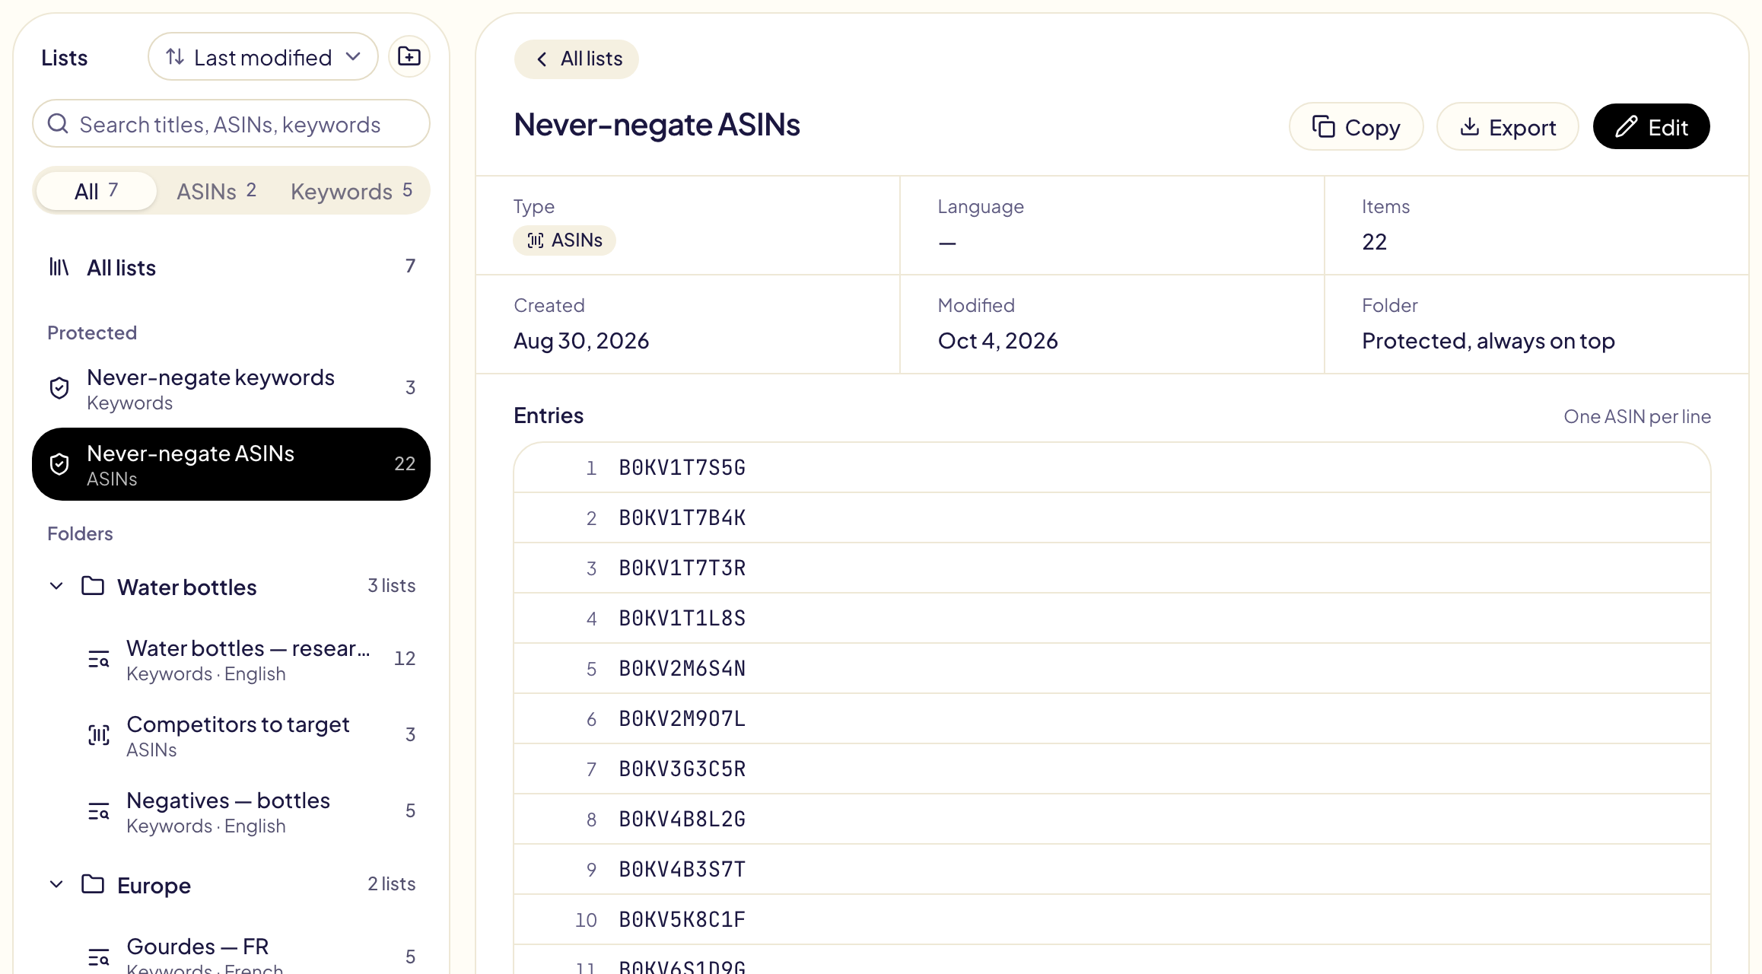Click entry B0KV3G3C5R
1762x974 pixels.
coord(1112,769)
